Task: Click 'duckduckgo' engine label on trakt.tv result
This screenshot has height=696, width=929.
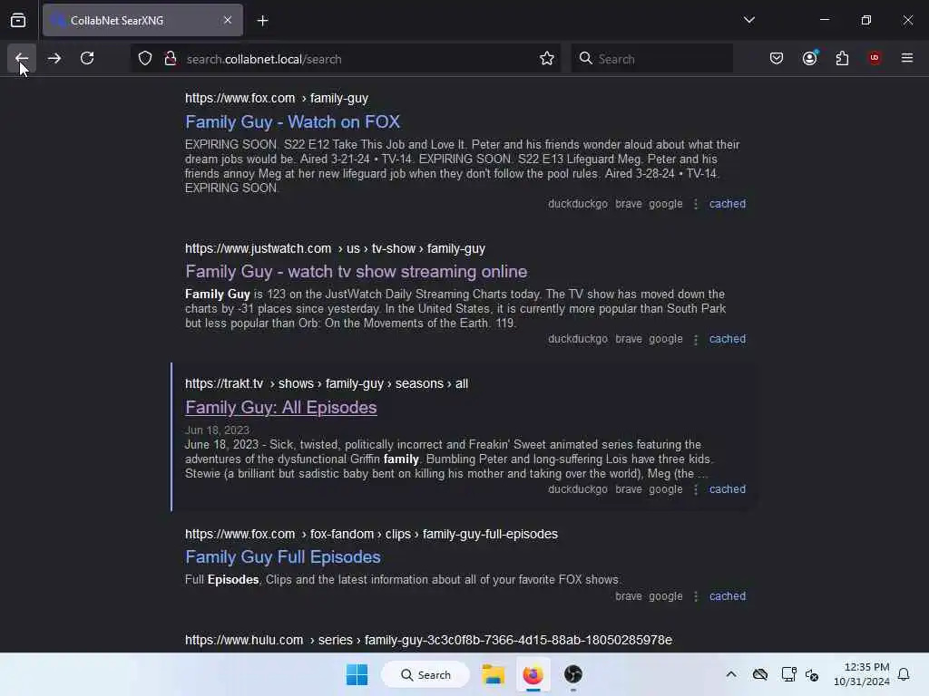Action: click(x=578, y=489)
